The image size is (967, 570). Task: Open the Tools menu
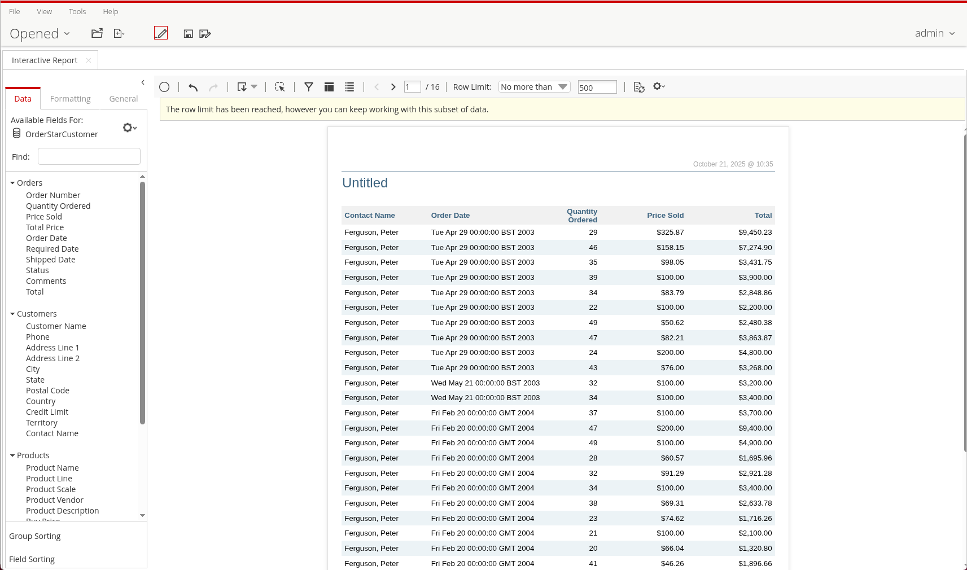pos(77,11)
